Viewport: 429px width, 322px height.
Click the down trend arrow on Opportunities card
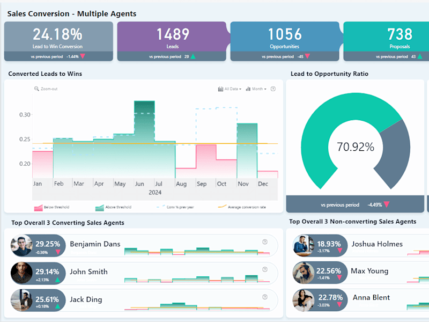pyautogui.click(x=307, y=56)
